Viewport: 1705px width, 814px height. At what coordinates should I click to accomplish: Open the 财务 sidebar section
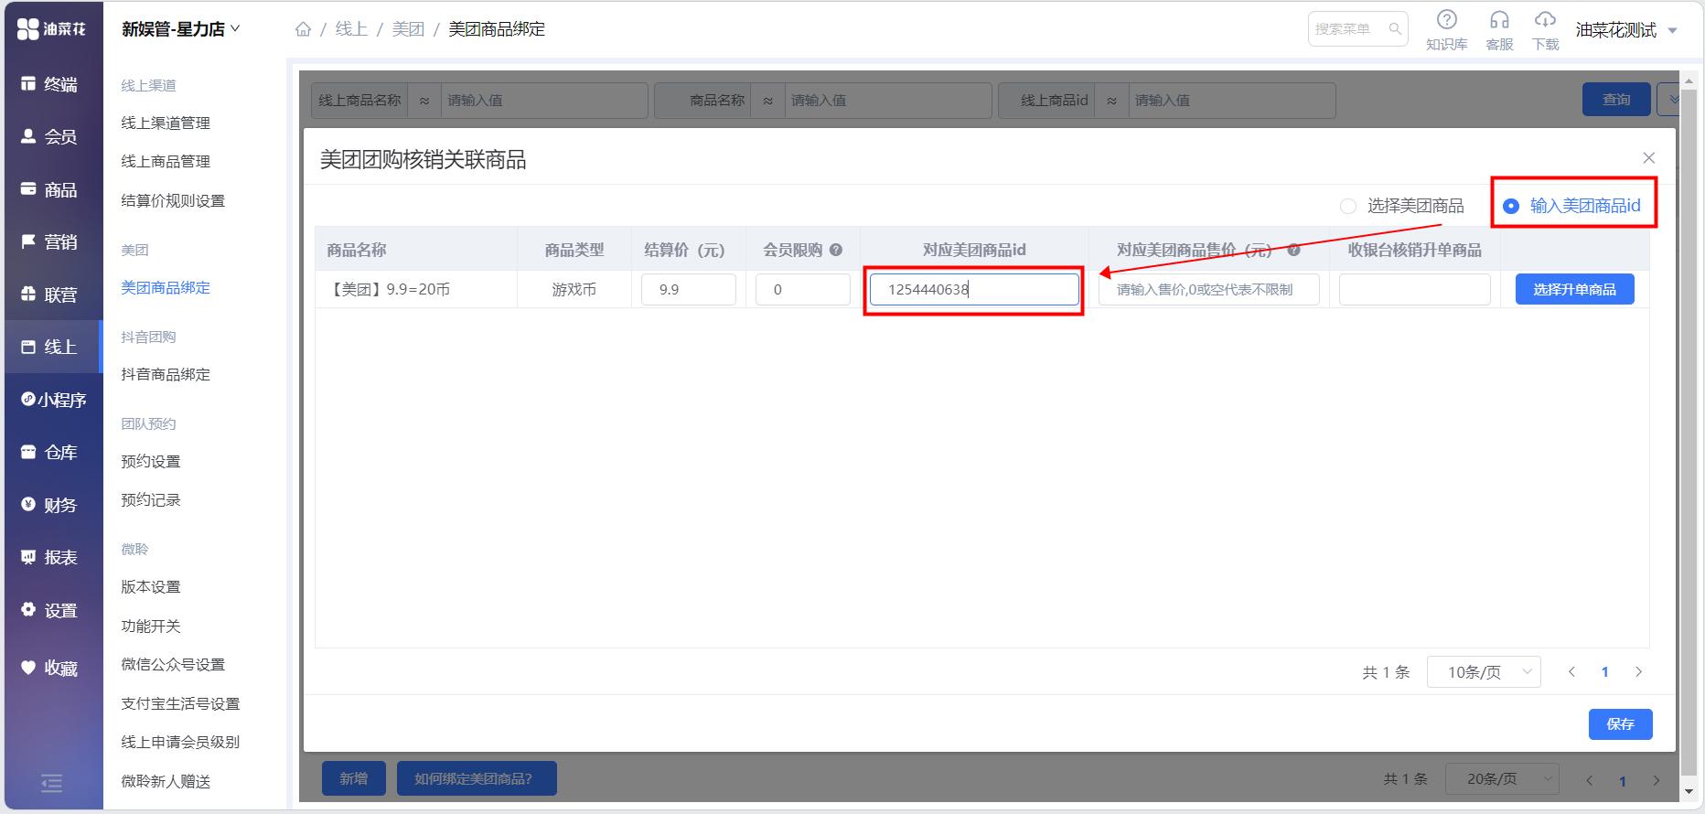(x=51, y=505)
